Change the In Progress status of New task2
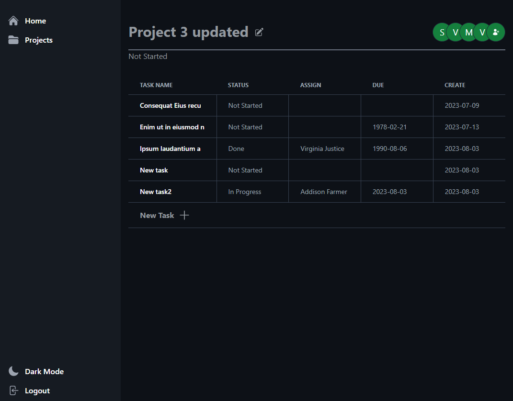Screen dimensions: 513x401 245,192
